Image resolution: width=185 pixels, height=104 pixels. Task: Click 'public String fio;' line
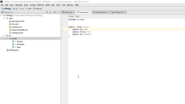[82, 32]
